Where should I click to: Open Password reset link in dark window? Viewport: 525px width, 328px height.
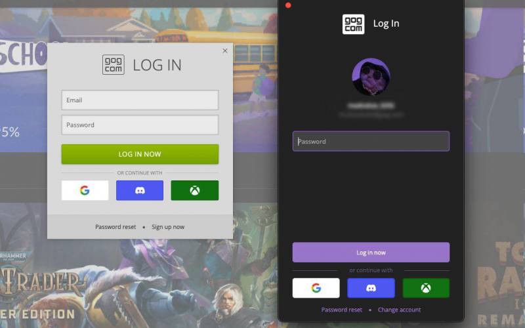click(x=342, y=310)
